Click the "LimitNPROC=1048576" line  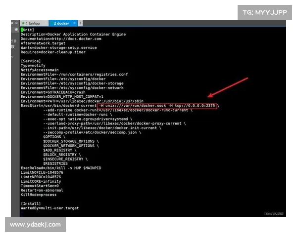pyautogui.click(x=41, y=177)
